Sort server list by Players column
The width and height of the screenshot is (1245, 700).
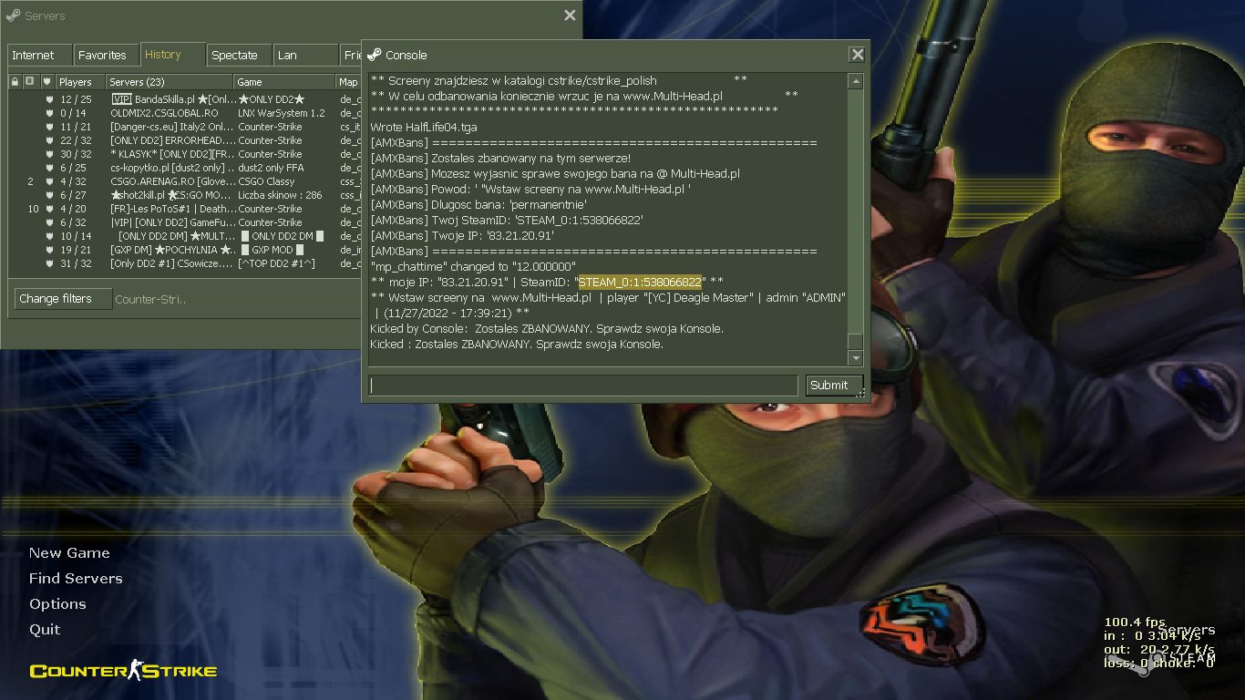(x=79, y=82)
